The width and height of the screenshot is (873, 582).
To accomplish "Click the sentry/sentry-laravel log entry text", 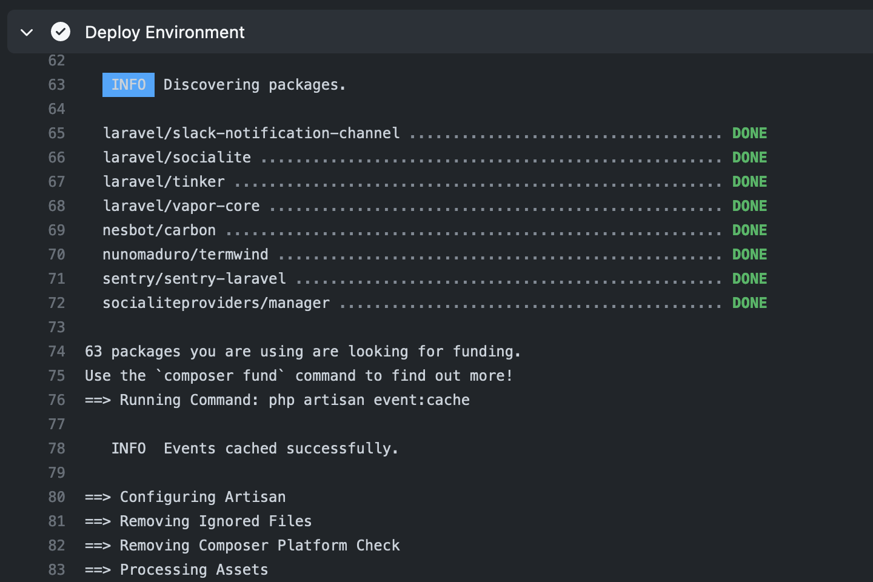I will [194, 279].
